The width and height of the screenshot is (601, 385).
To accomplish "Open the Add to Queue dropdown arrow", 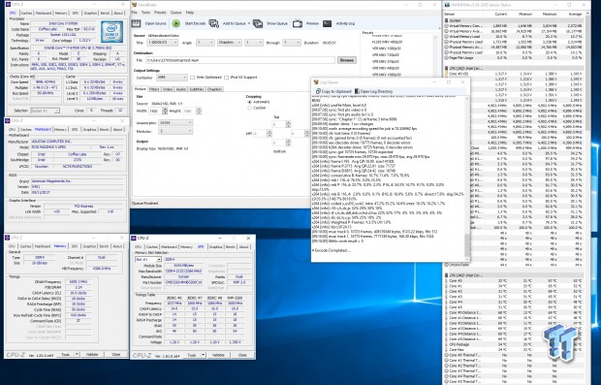I will [x=249, y=23].
